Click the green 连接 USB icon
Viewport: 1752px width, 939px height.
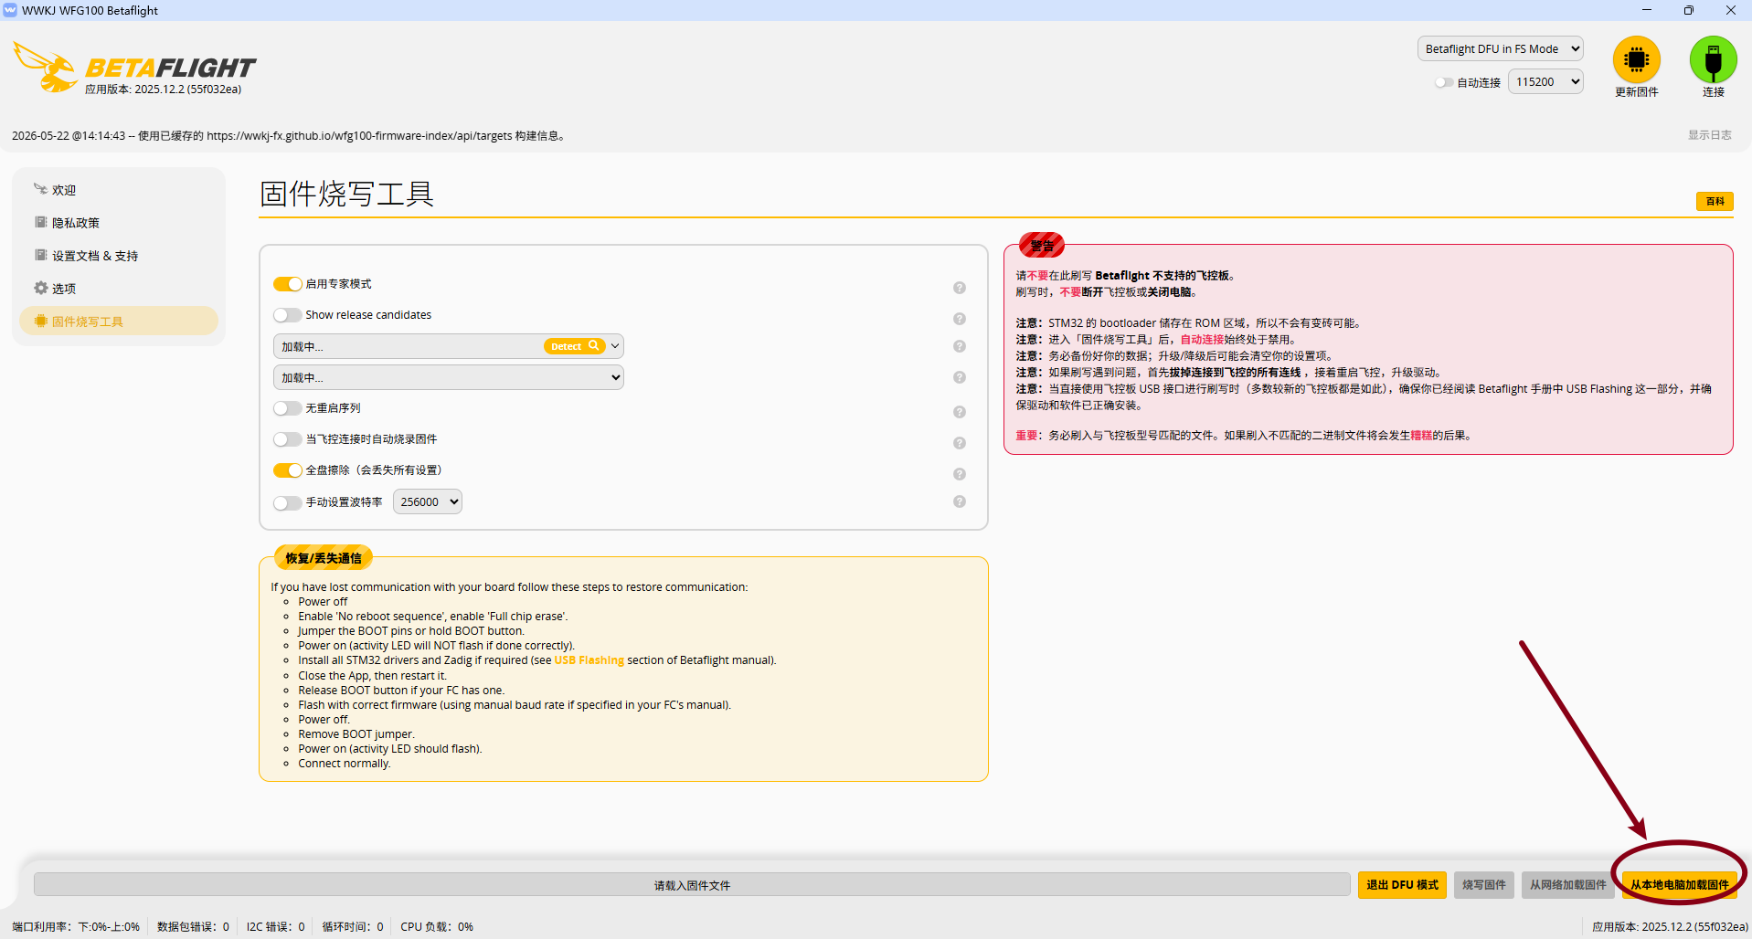coord(1713,60)
